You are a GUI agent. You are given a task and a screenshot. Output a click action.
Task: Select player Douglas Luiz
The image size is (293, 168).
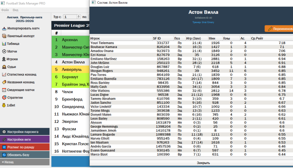[x=191, y=67]
